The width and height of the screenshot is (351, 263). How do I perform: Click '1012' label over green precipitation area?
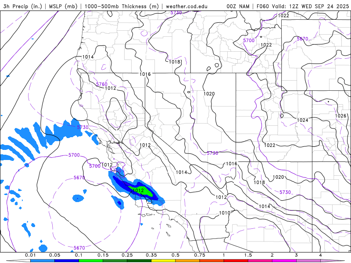pyautogui.click(x=138, y=191)
